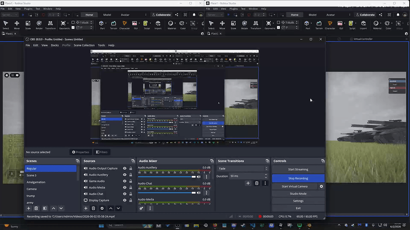
Task: Select the Select tool in right Roblox Studio
Action: coord(211,25)
